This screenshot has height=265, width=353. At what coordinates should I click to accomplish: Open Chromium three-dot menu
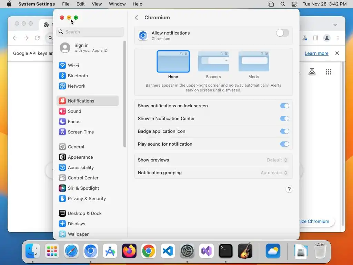[x=338, y=38]
